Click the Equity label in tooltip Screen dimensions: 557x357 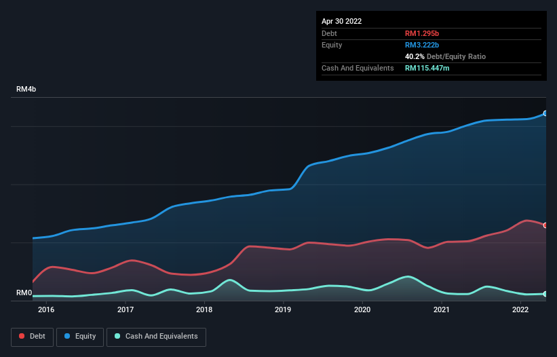click(332, 45)
